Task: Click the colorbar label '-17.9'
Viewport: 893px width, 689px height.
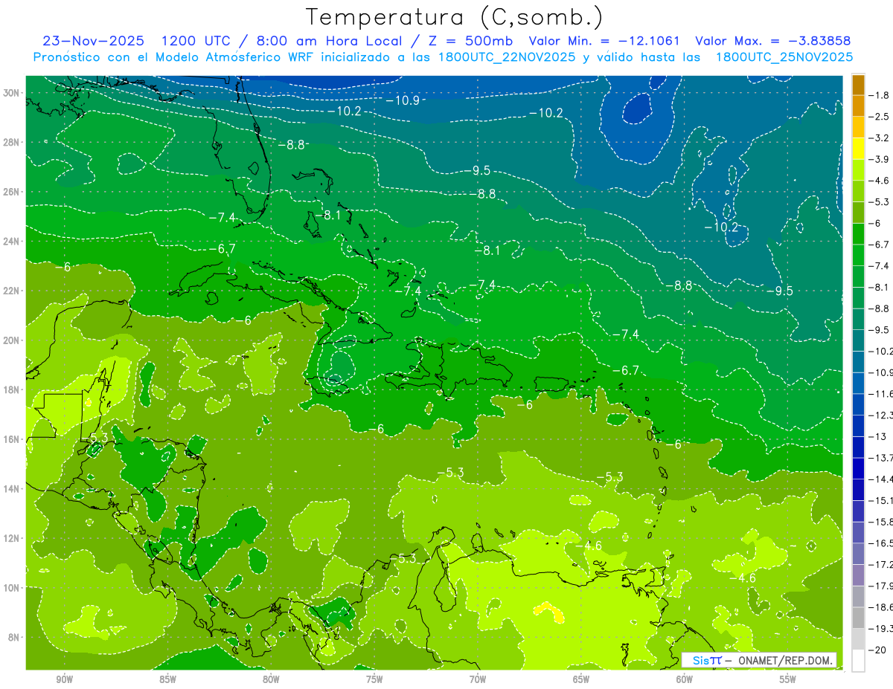Action: pos(881,585)
